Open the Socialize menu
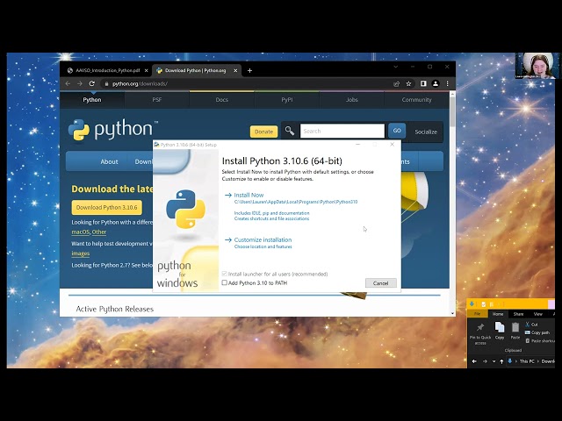 (x=426, y=132)
